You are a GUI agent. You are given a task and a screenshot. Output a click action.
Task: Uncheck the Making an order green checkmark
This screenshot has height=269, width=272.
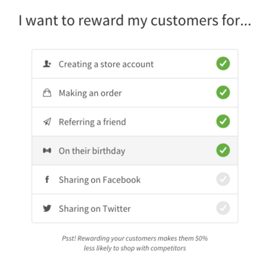click(223, 92)
